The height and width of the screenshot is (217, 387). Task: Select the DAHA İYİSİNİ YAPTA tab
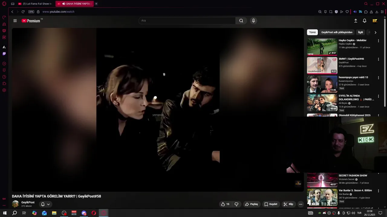point(74,4)
